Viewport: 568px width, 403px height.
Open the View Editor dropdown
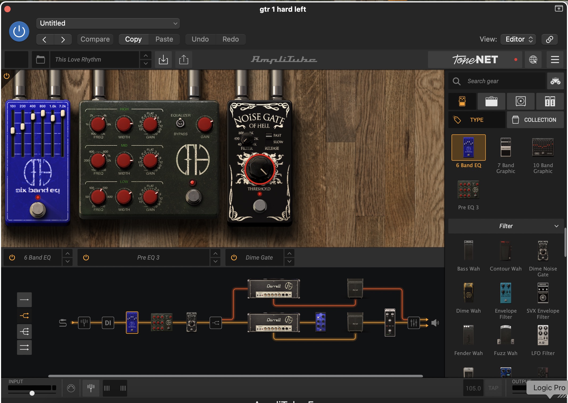(518, 39)
